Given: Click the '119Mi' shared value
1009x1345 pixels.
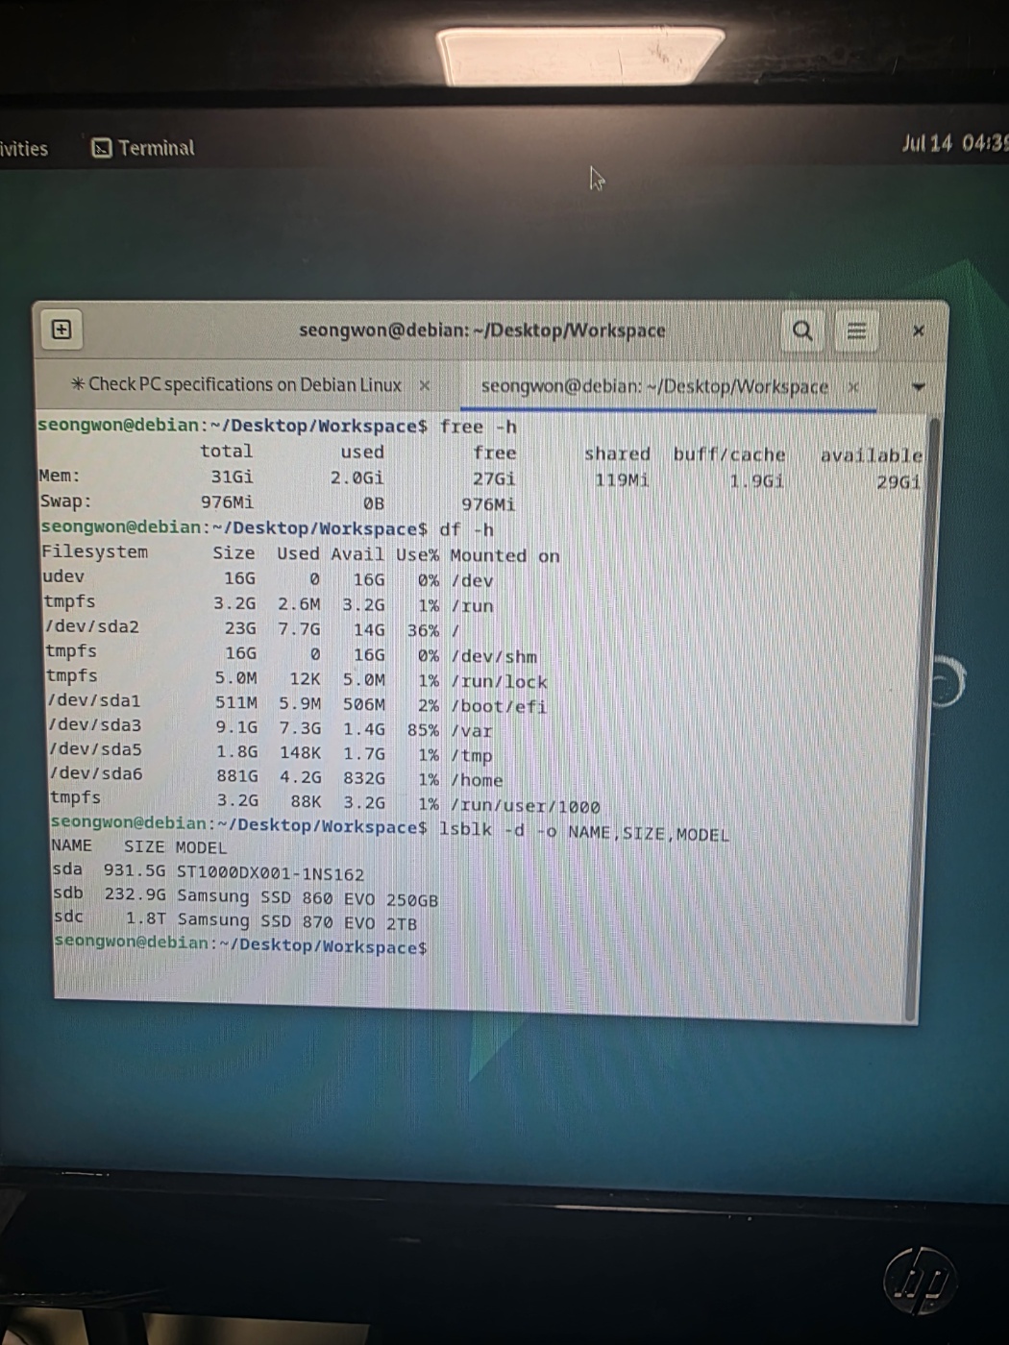Looking at the screenshot, I should click(x=622, y=479).
